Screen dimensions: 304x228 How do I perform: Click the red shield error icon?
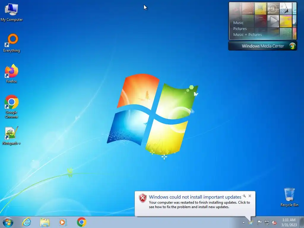click(x=143, y=198)
